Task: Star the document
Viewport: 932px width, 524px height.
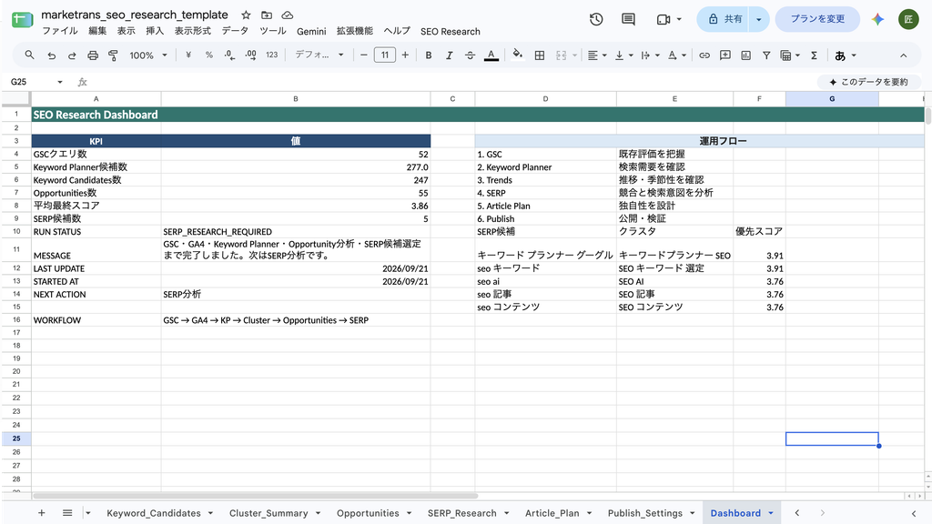Action: [x=246, y=15]
